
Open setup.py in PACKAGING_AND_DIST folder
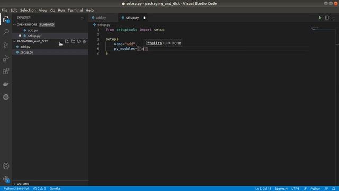(50, 53)
